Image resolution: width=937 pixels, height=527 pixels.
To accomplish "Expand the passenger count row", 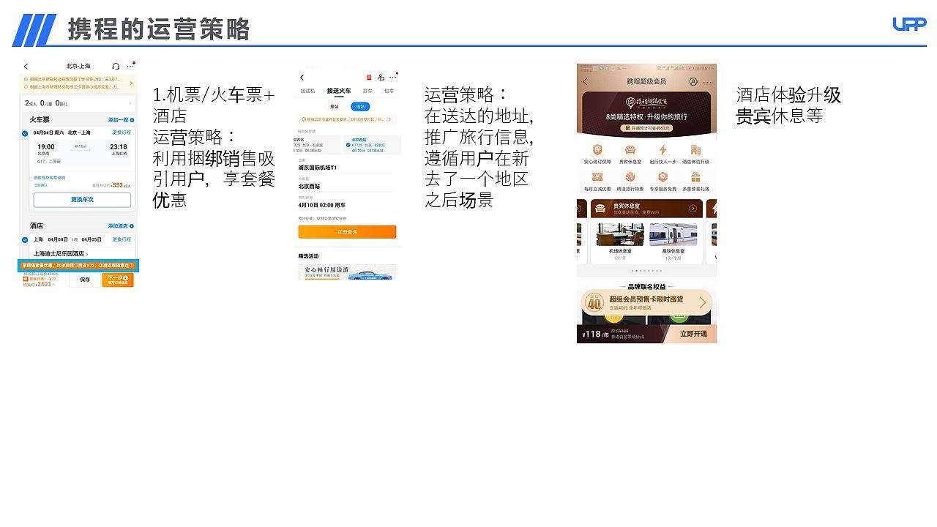I will click(x=78, y=103).
